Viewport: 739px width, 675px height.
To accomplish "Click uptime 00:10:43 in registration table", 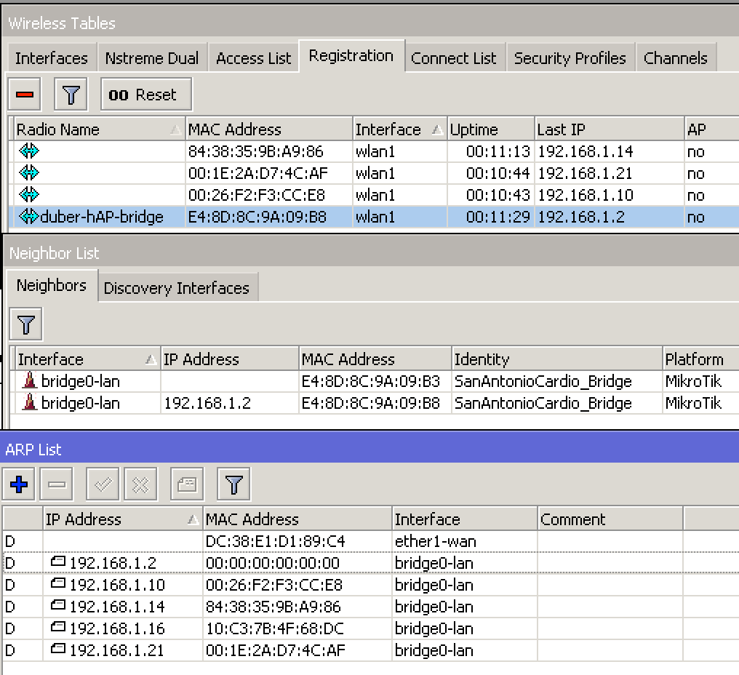I will (x=498, y=195).
